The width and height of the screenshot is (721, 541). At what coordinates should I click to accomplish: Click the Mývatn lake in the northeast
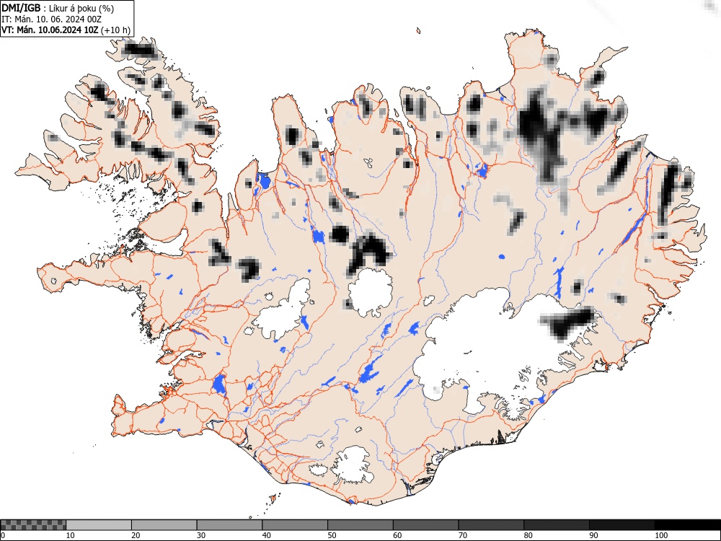pos(482,171)
